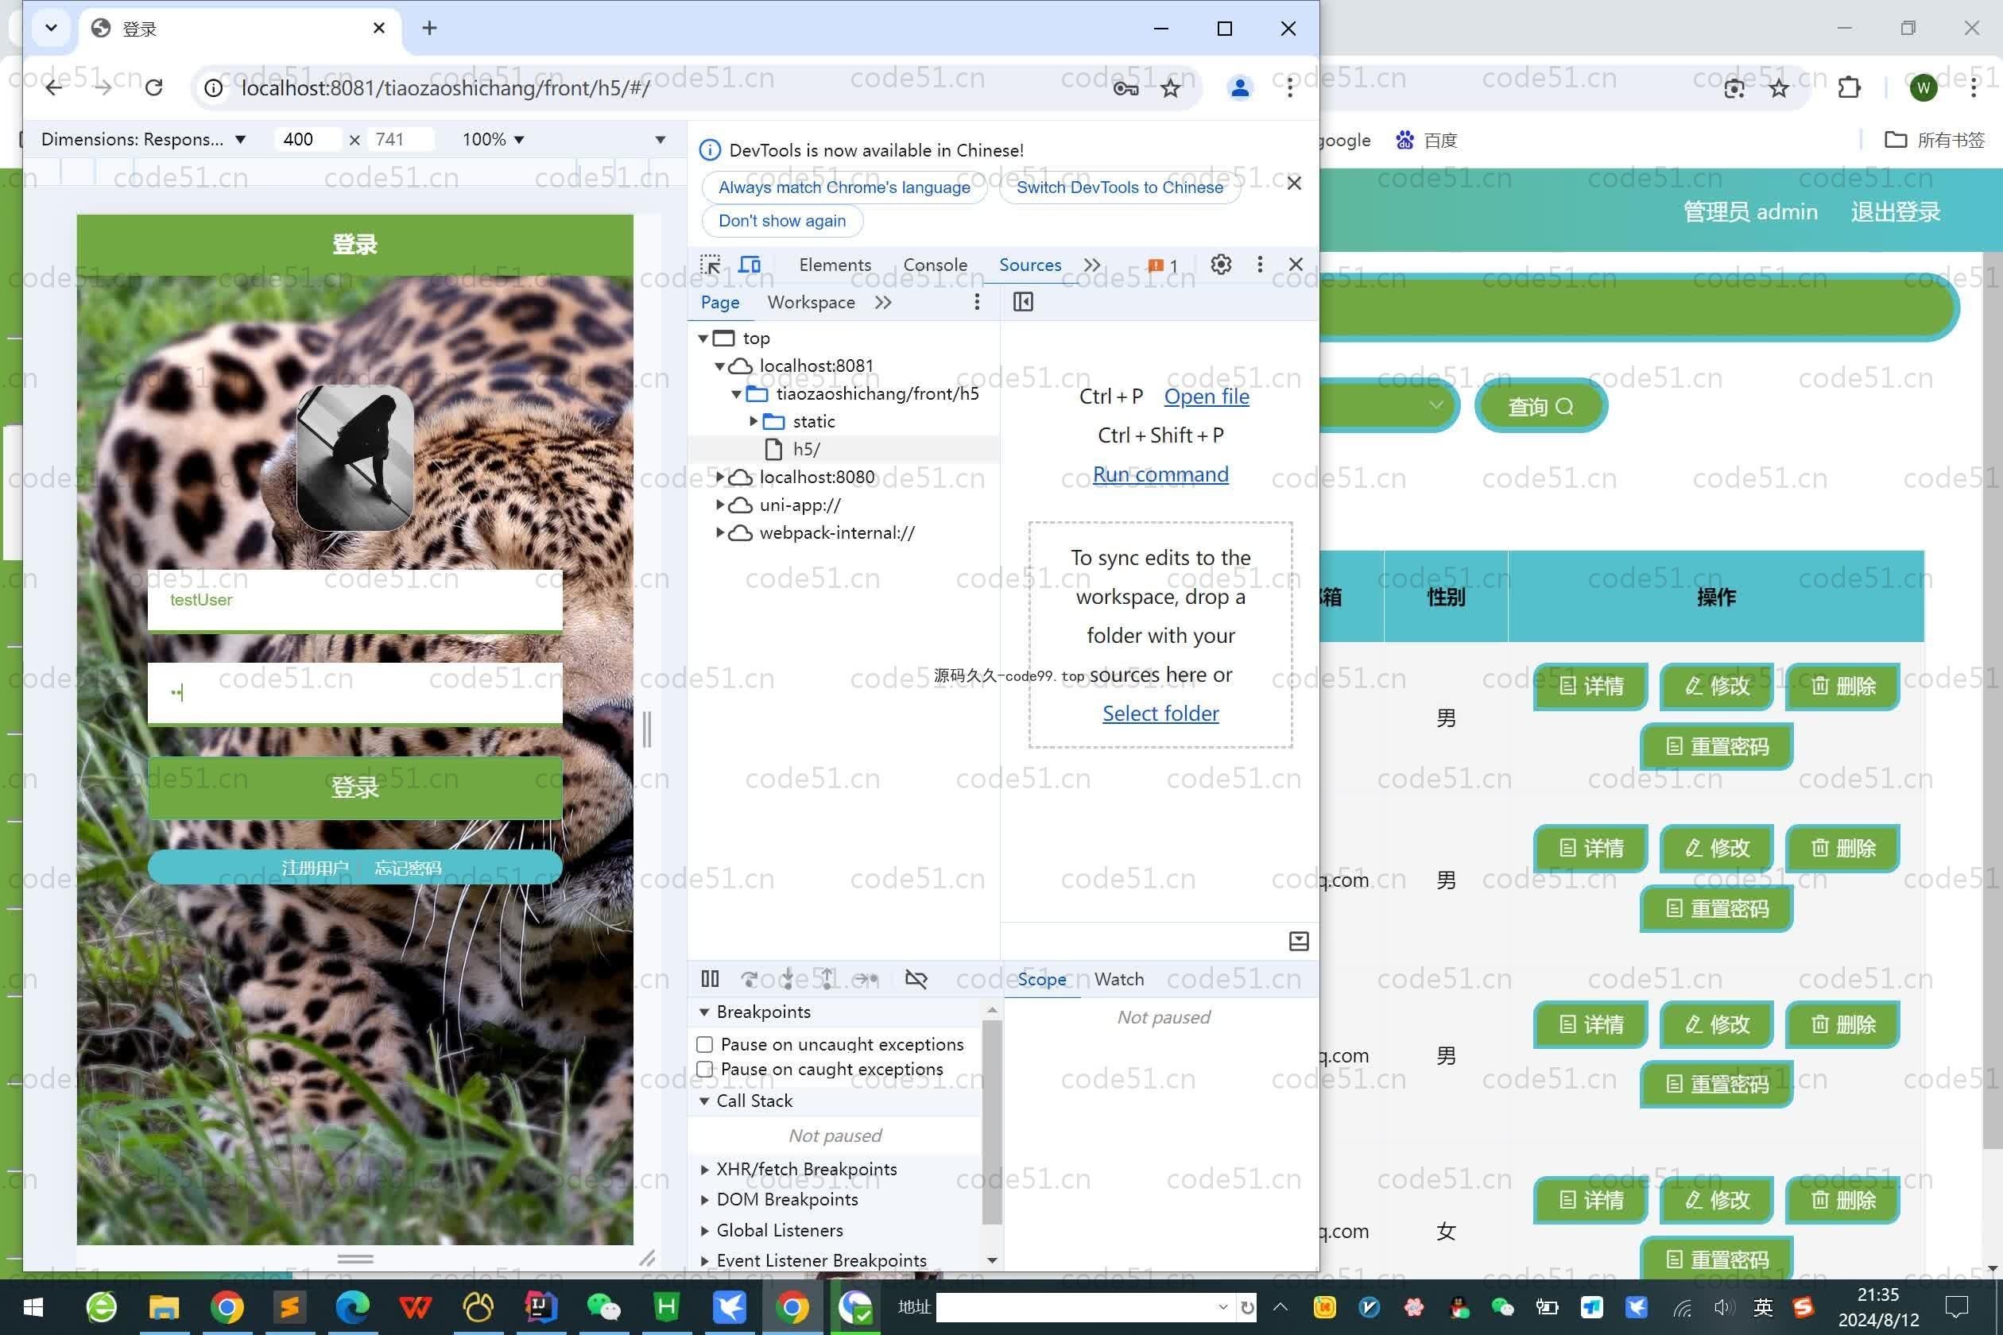This screenshot has height=1335, width=2003.
Task: Expand XHR/fetch Breakpoints section
Action: tap(806, 1169)
